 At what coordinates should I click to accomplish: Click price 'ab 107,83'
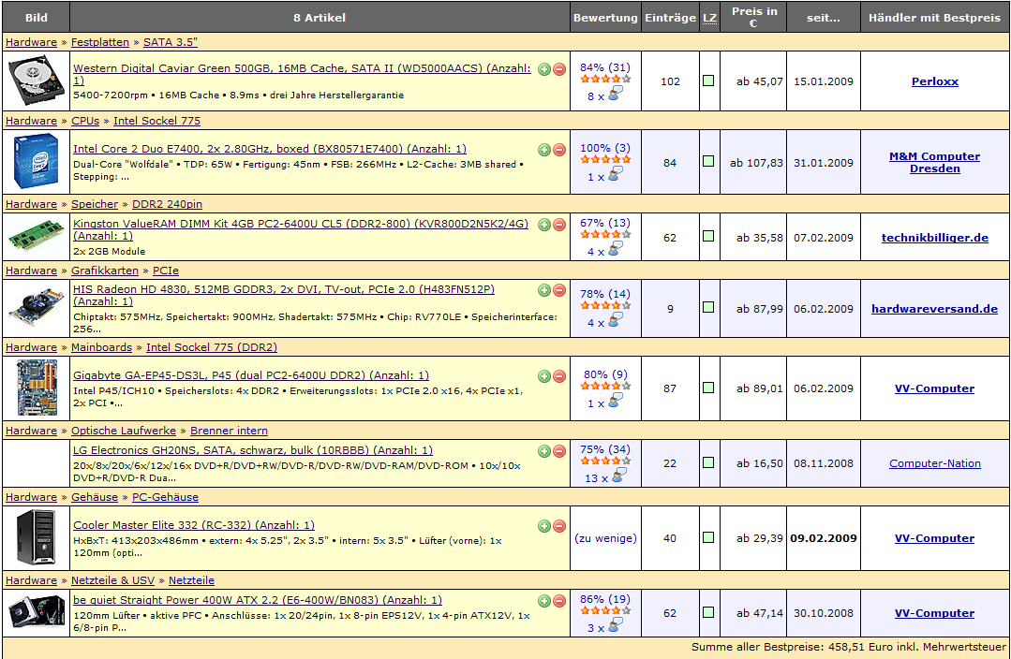click(756, 163)
